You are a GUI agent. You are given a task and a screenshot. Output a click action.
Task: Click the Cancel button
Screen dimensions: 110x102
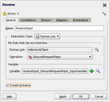tap(99, 97)
